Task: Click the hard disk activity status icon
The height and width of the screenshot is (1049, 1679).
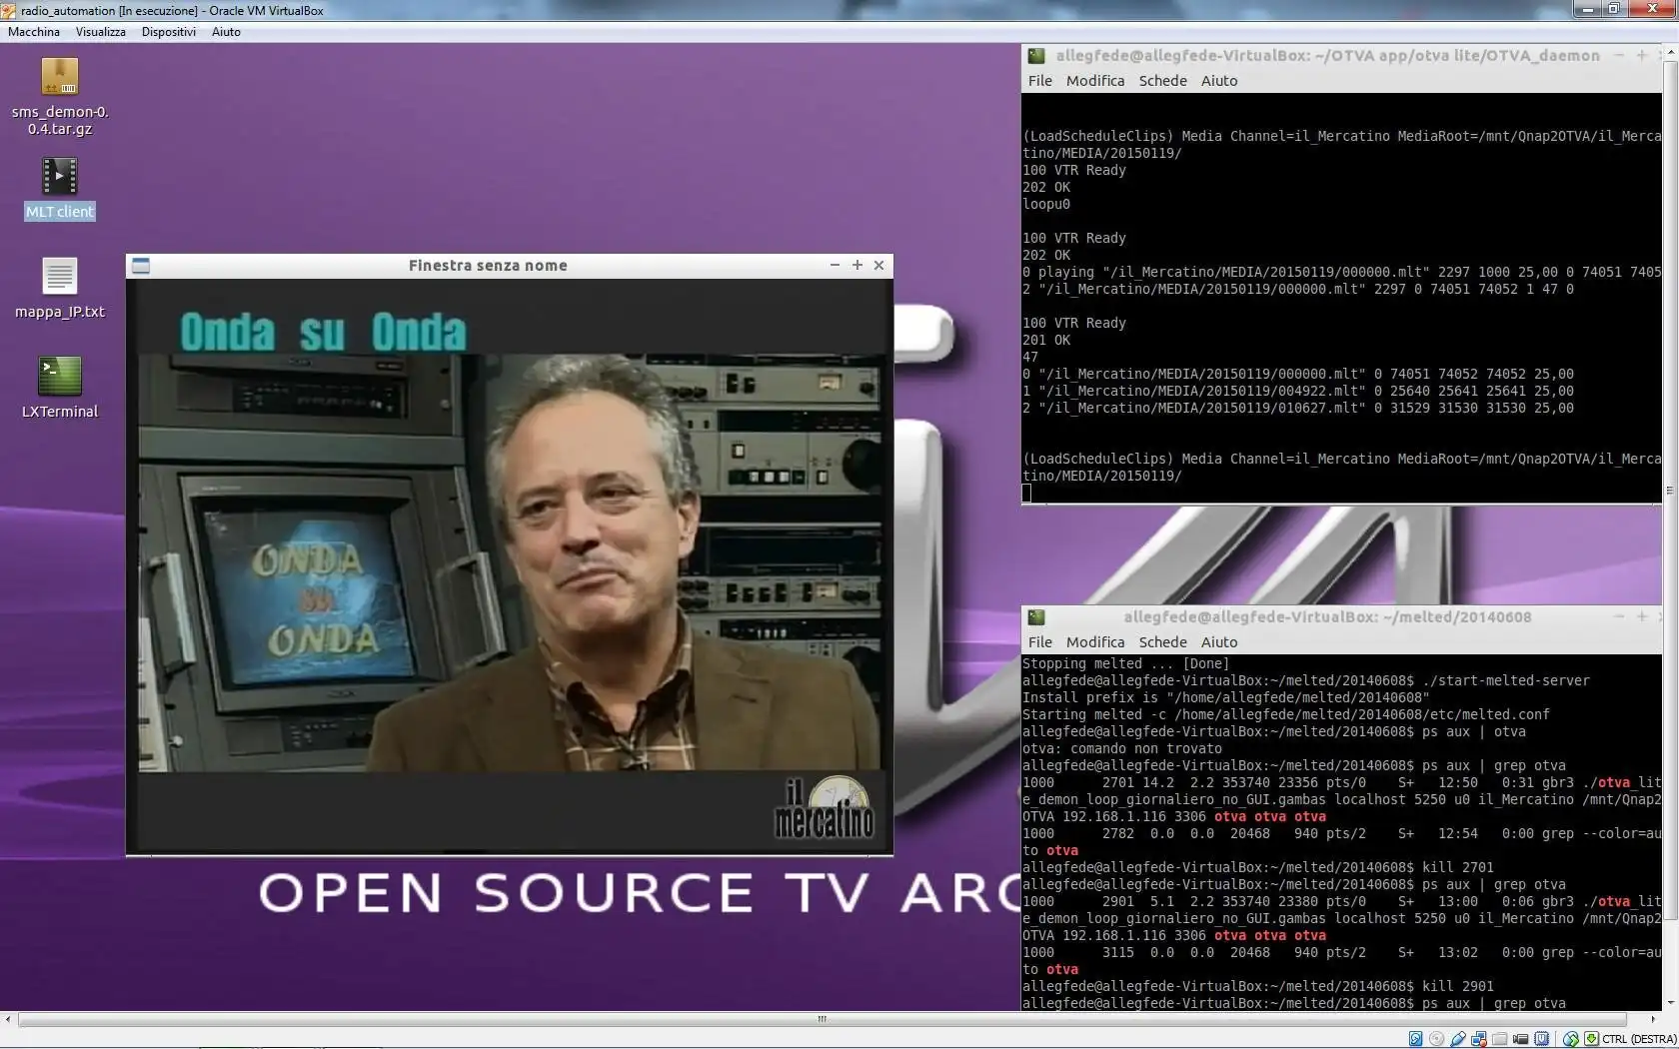Action: coord(1415,1039)
